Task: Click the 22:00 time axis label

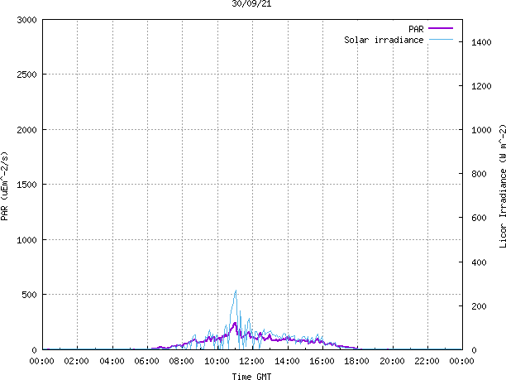Action: [x=427, y=361]
